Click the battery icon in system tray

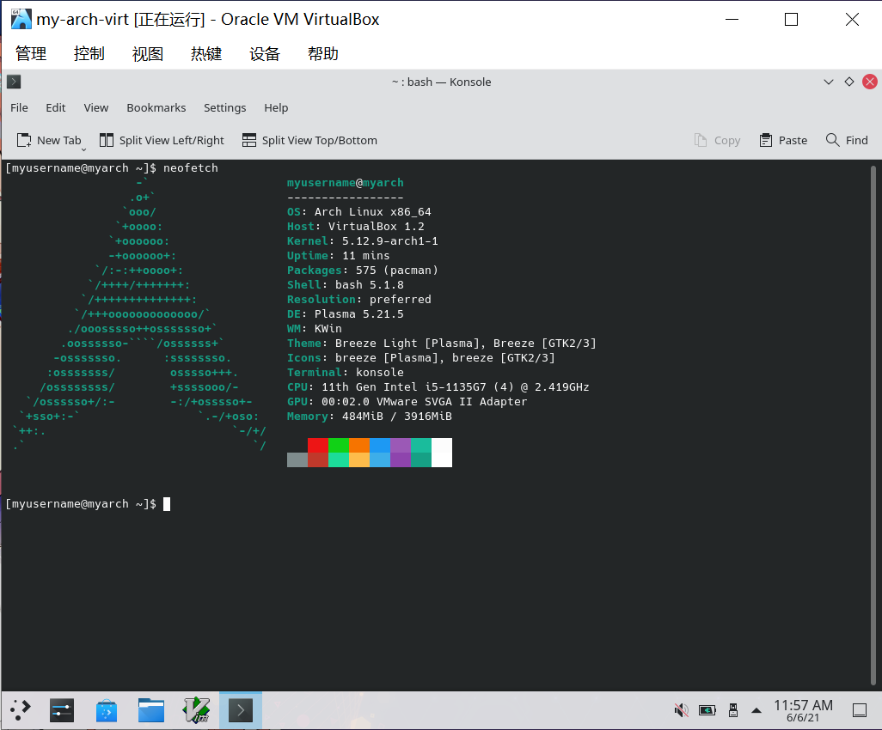[x=707, y=710]
